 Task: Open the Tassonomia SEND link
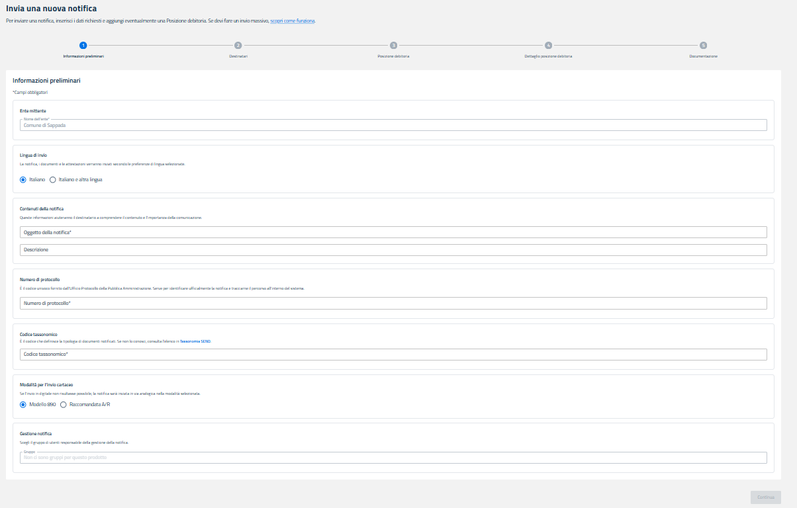pos(195,341)
